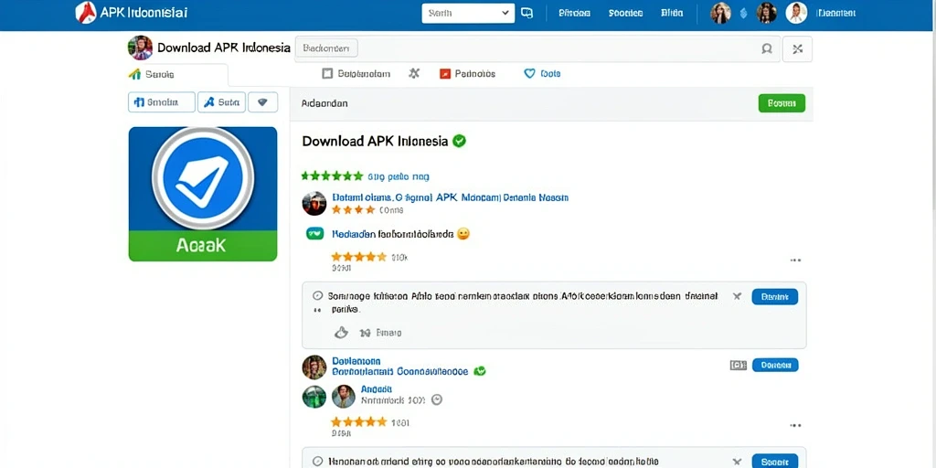
Task: Open the Angeda name link
Action: (377, 389)
